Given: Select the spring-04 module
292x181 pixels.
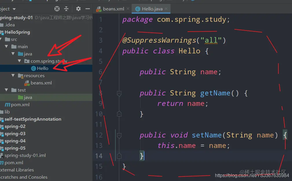Looking at the screenshot, I should coord(15,141).
